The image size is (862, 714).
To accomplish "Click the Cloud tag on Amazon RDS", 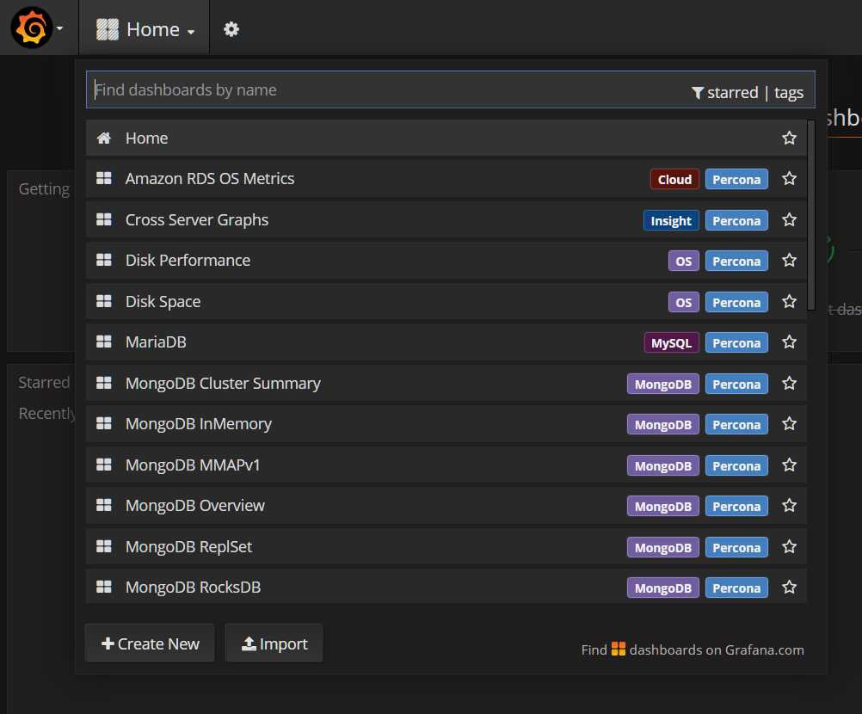I will pos(674,179).
